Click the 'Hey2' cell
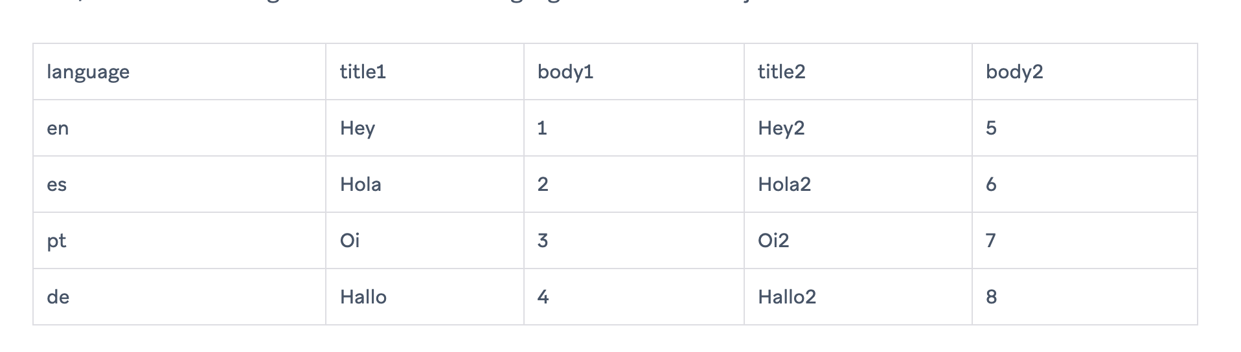The height and width of the screenshot is (352, 1241). click(x=781, y=128)
